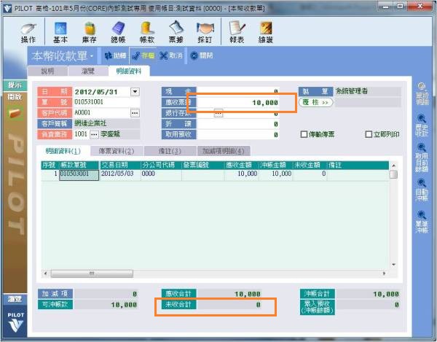The image size is (437, 342).
Task: Switch to the 瀏覽 tab
Action: (x=88, y=71)
